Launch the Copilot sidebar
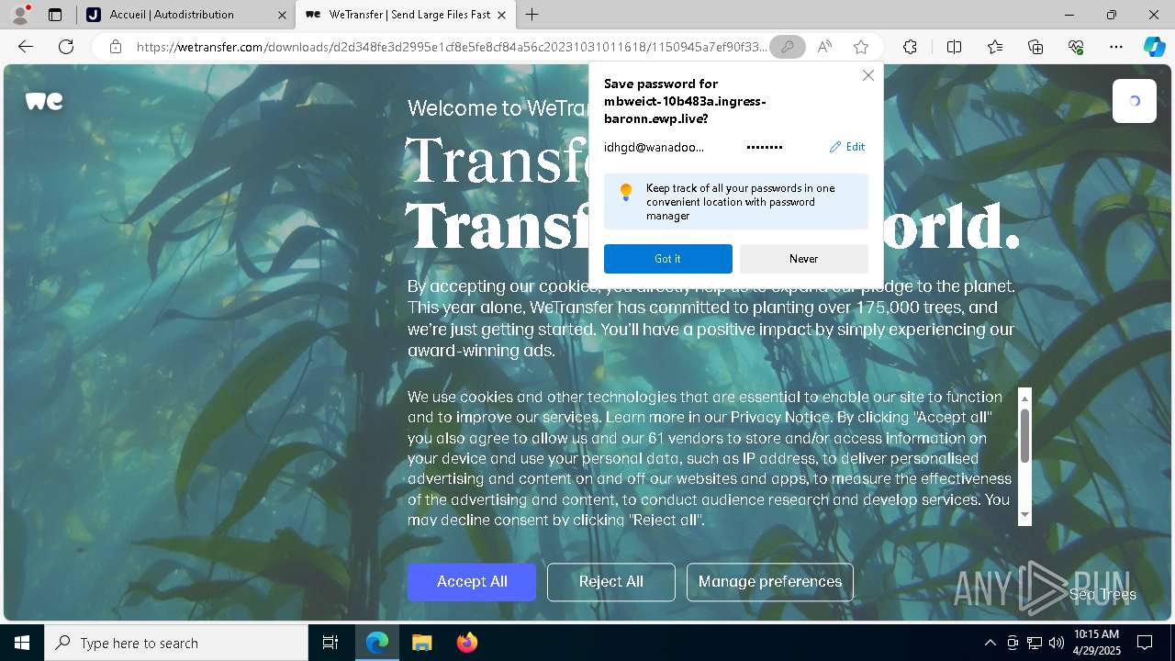 [1154, 47]
